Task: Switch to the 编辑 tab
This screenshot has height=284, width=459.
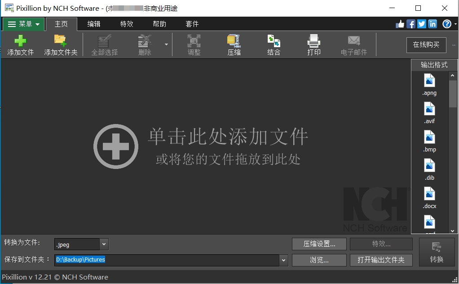Action: [x=94, y=24]
